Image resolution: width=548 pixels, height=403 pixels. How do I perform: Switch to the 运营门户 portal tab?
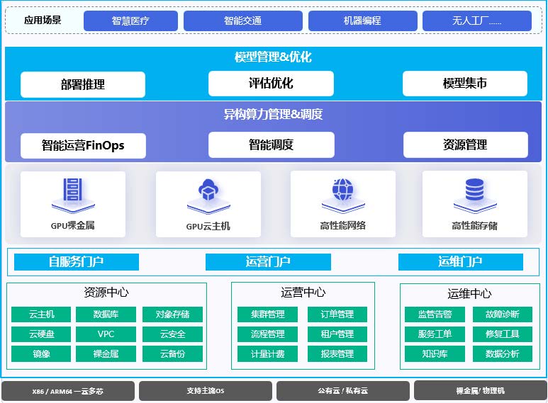[268, 262]
